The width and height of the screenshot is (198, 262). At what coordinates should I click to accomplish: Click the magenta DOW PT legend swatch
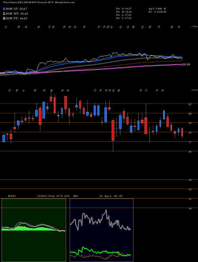(4, 18)
